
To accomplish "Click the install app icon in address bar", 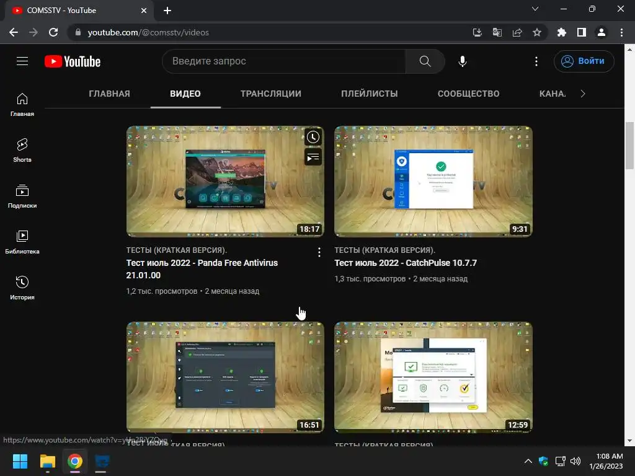I will 477,32.
